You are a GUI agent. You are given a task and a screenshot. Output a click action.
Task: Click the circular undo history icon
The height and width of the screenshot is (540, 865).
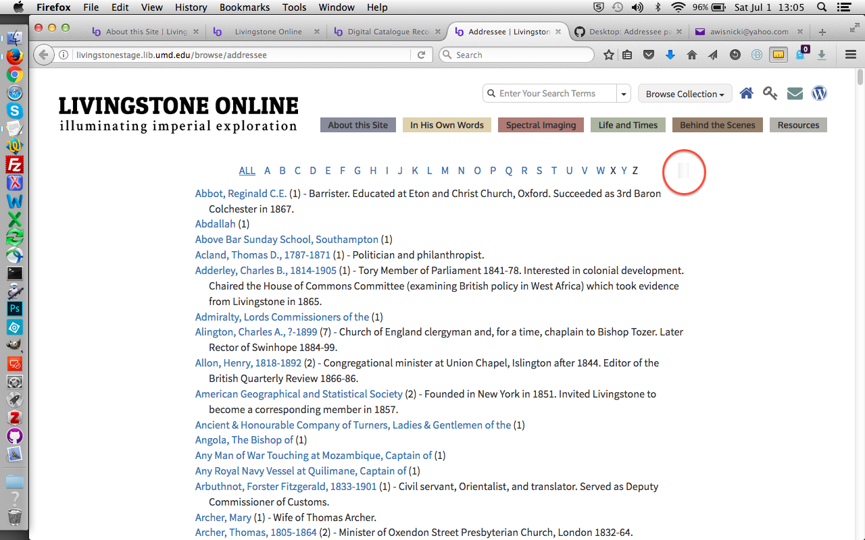tap(735, 55)
